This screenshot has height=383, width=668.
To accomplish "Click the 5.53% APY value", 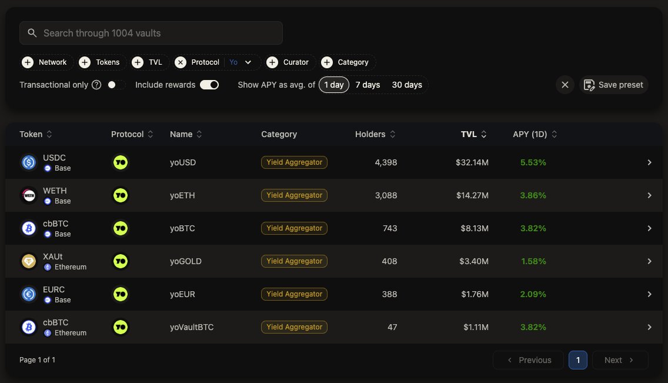I will pos(533,162).
